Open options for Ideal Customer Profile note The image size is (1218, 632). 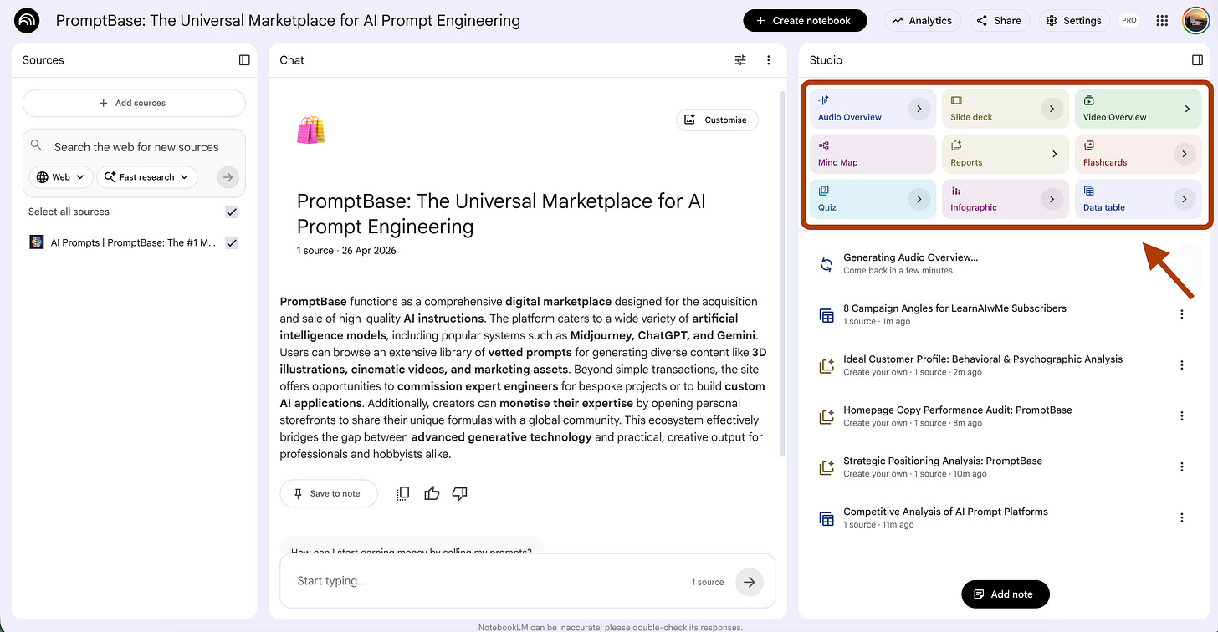click(x=1182, y=365)
